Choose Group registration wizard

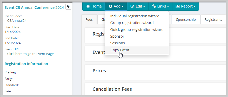[x=137, y=23]
